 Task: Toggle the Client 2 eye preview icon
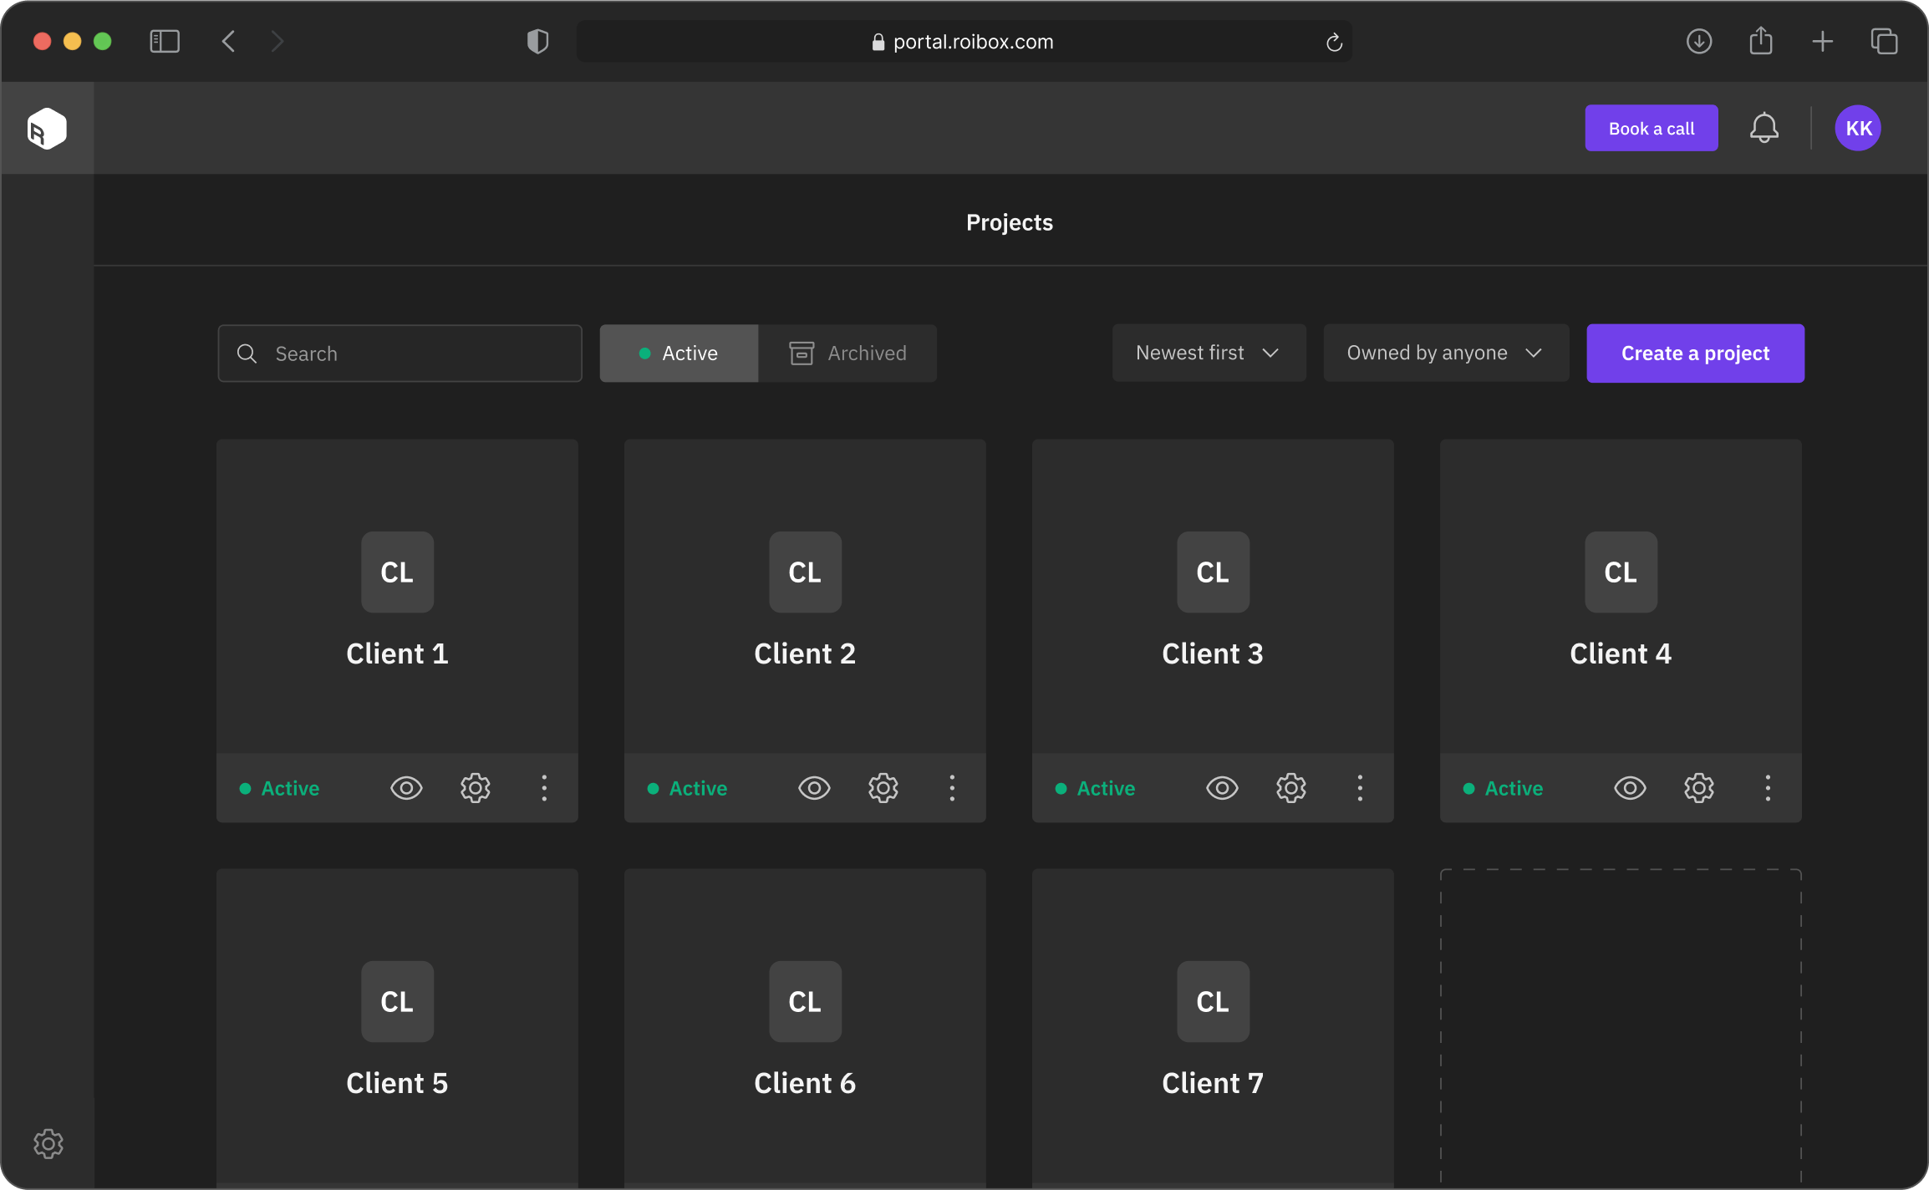click(x=814, y=788)
